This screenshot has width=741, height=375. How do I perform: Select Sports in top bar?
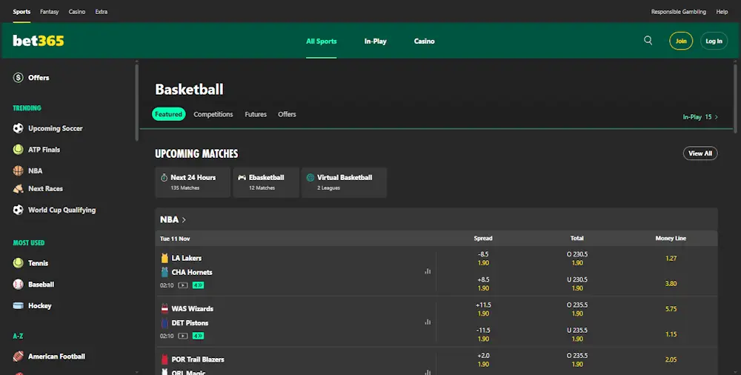21,12
